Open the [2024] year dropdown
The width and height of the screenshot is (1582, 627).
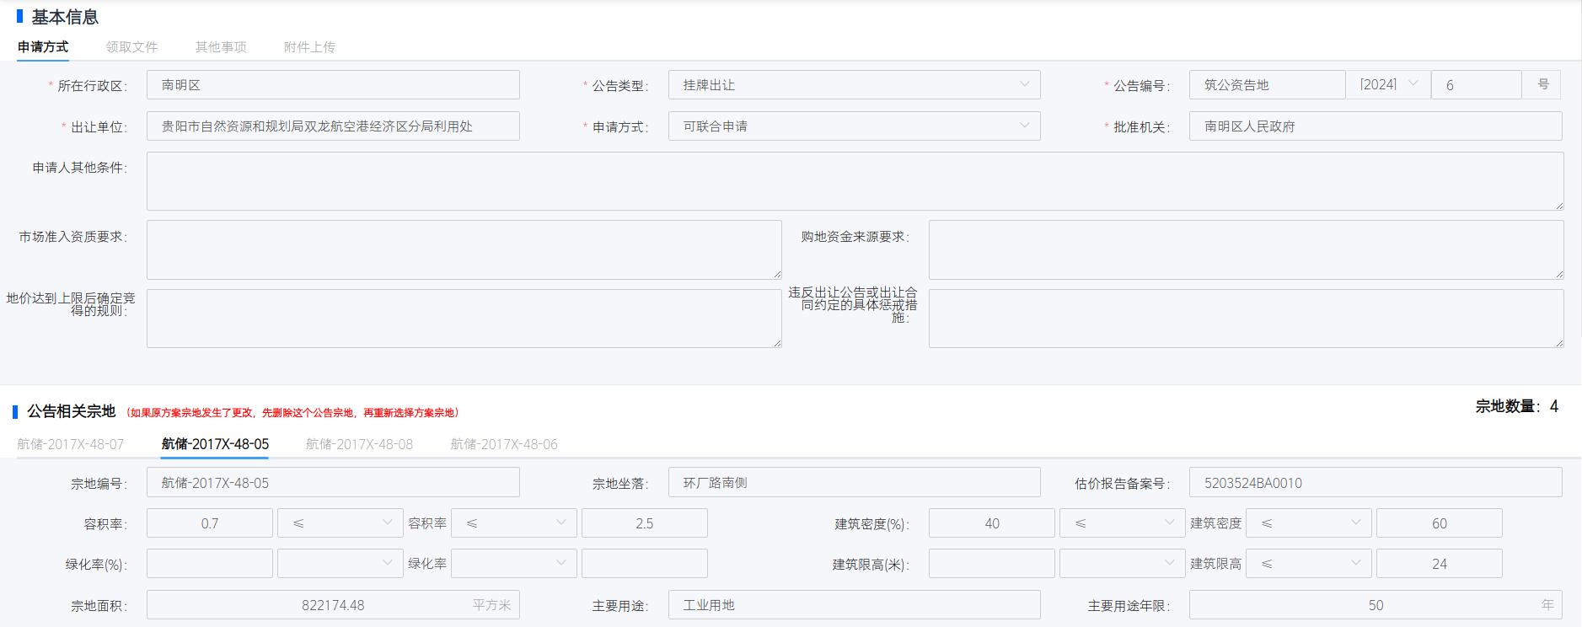(1388, 85)
